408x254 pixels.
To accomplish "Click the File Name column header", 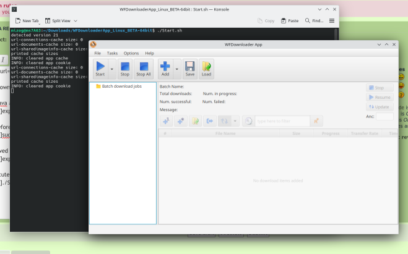I will pos(225,133).
